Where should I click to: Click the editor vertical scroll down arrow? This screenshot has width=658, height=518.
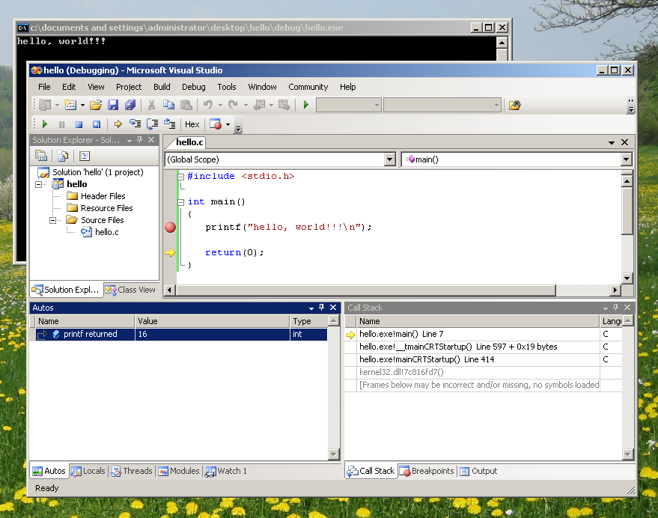click(x=627, y=278)
